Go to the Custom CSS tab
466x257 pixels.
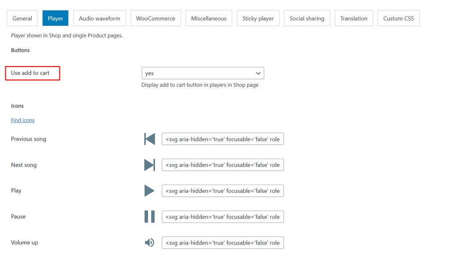398,18
